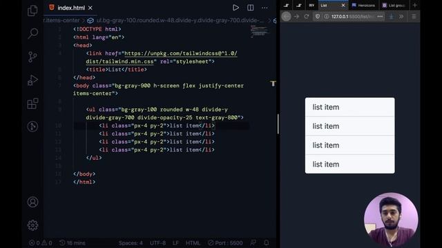The image size is (442, 248).
Task: Focus the 127.0.0.1 address bar
Action: tap(349, 17)
